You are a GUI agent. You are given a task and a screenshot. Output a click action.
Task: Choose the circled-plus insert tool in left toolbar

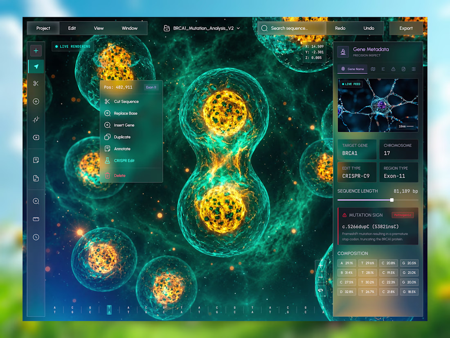coord(36,102)
